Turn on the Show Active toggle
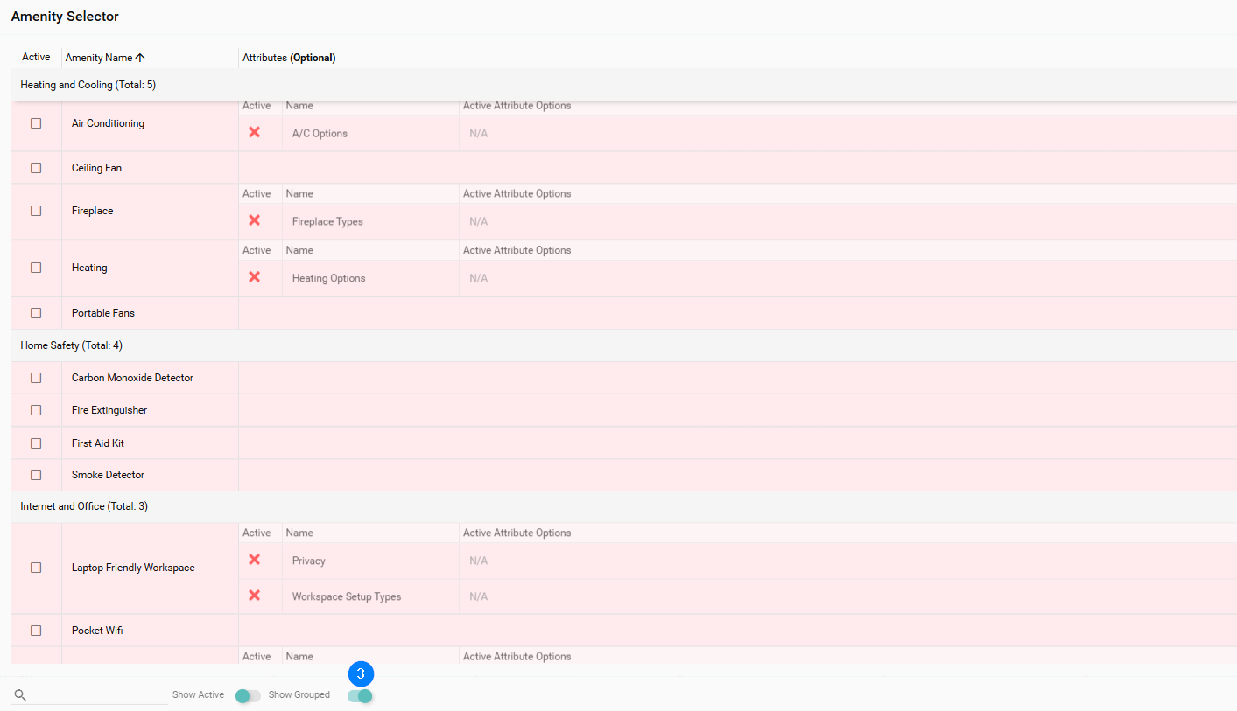 click(248, 696)
